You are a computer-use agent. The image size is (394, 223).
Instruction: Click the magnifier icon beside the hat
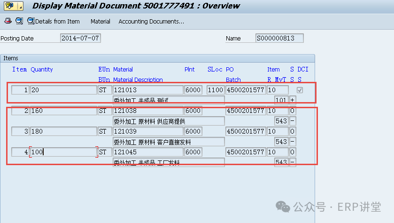tap(19, 21)
